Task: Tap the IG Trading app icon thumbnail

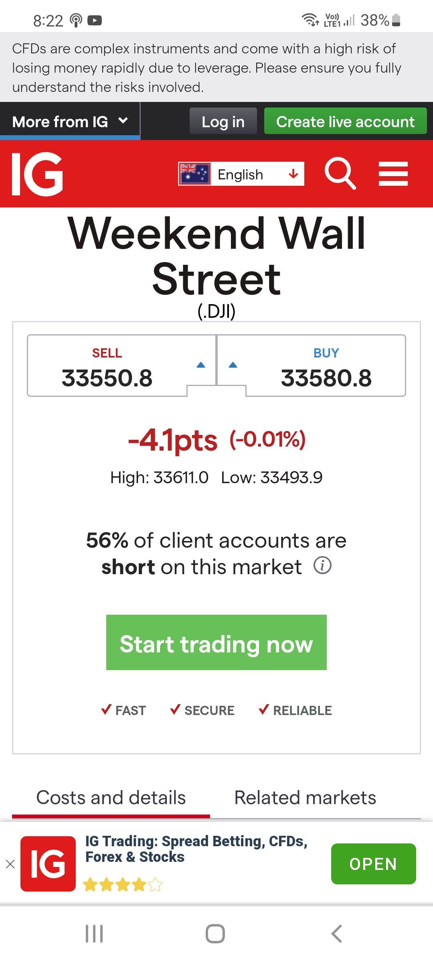Action: (48, 864)
